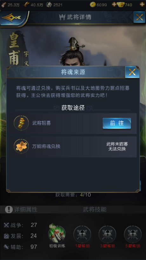Tap the wood resource 25.3万 counter

(x=10, y=5)
